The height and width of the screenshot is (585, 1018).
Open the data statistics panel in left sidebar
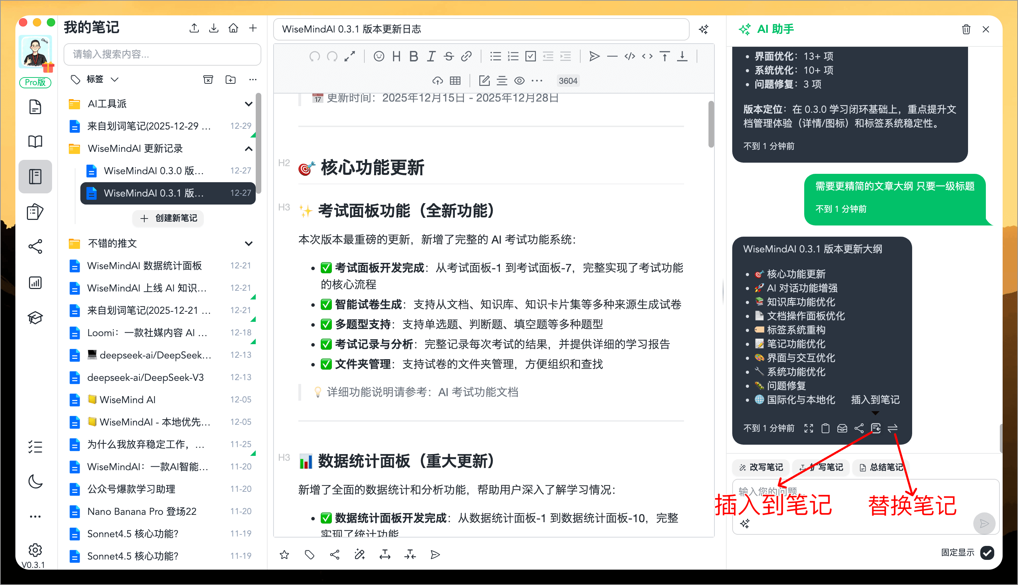pyautogui.click(x=35, y=282)
